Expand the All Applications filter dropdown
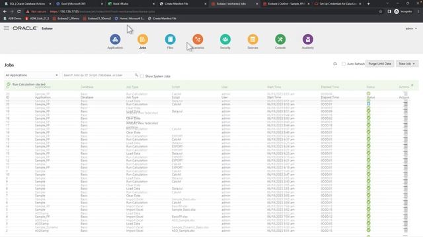423x237 pixels. coord(32,75)
